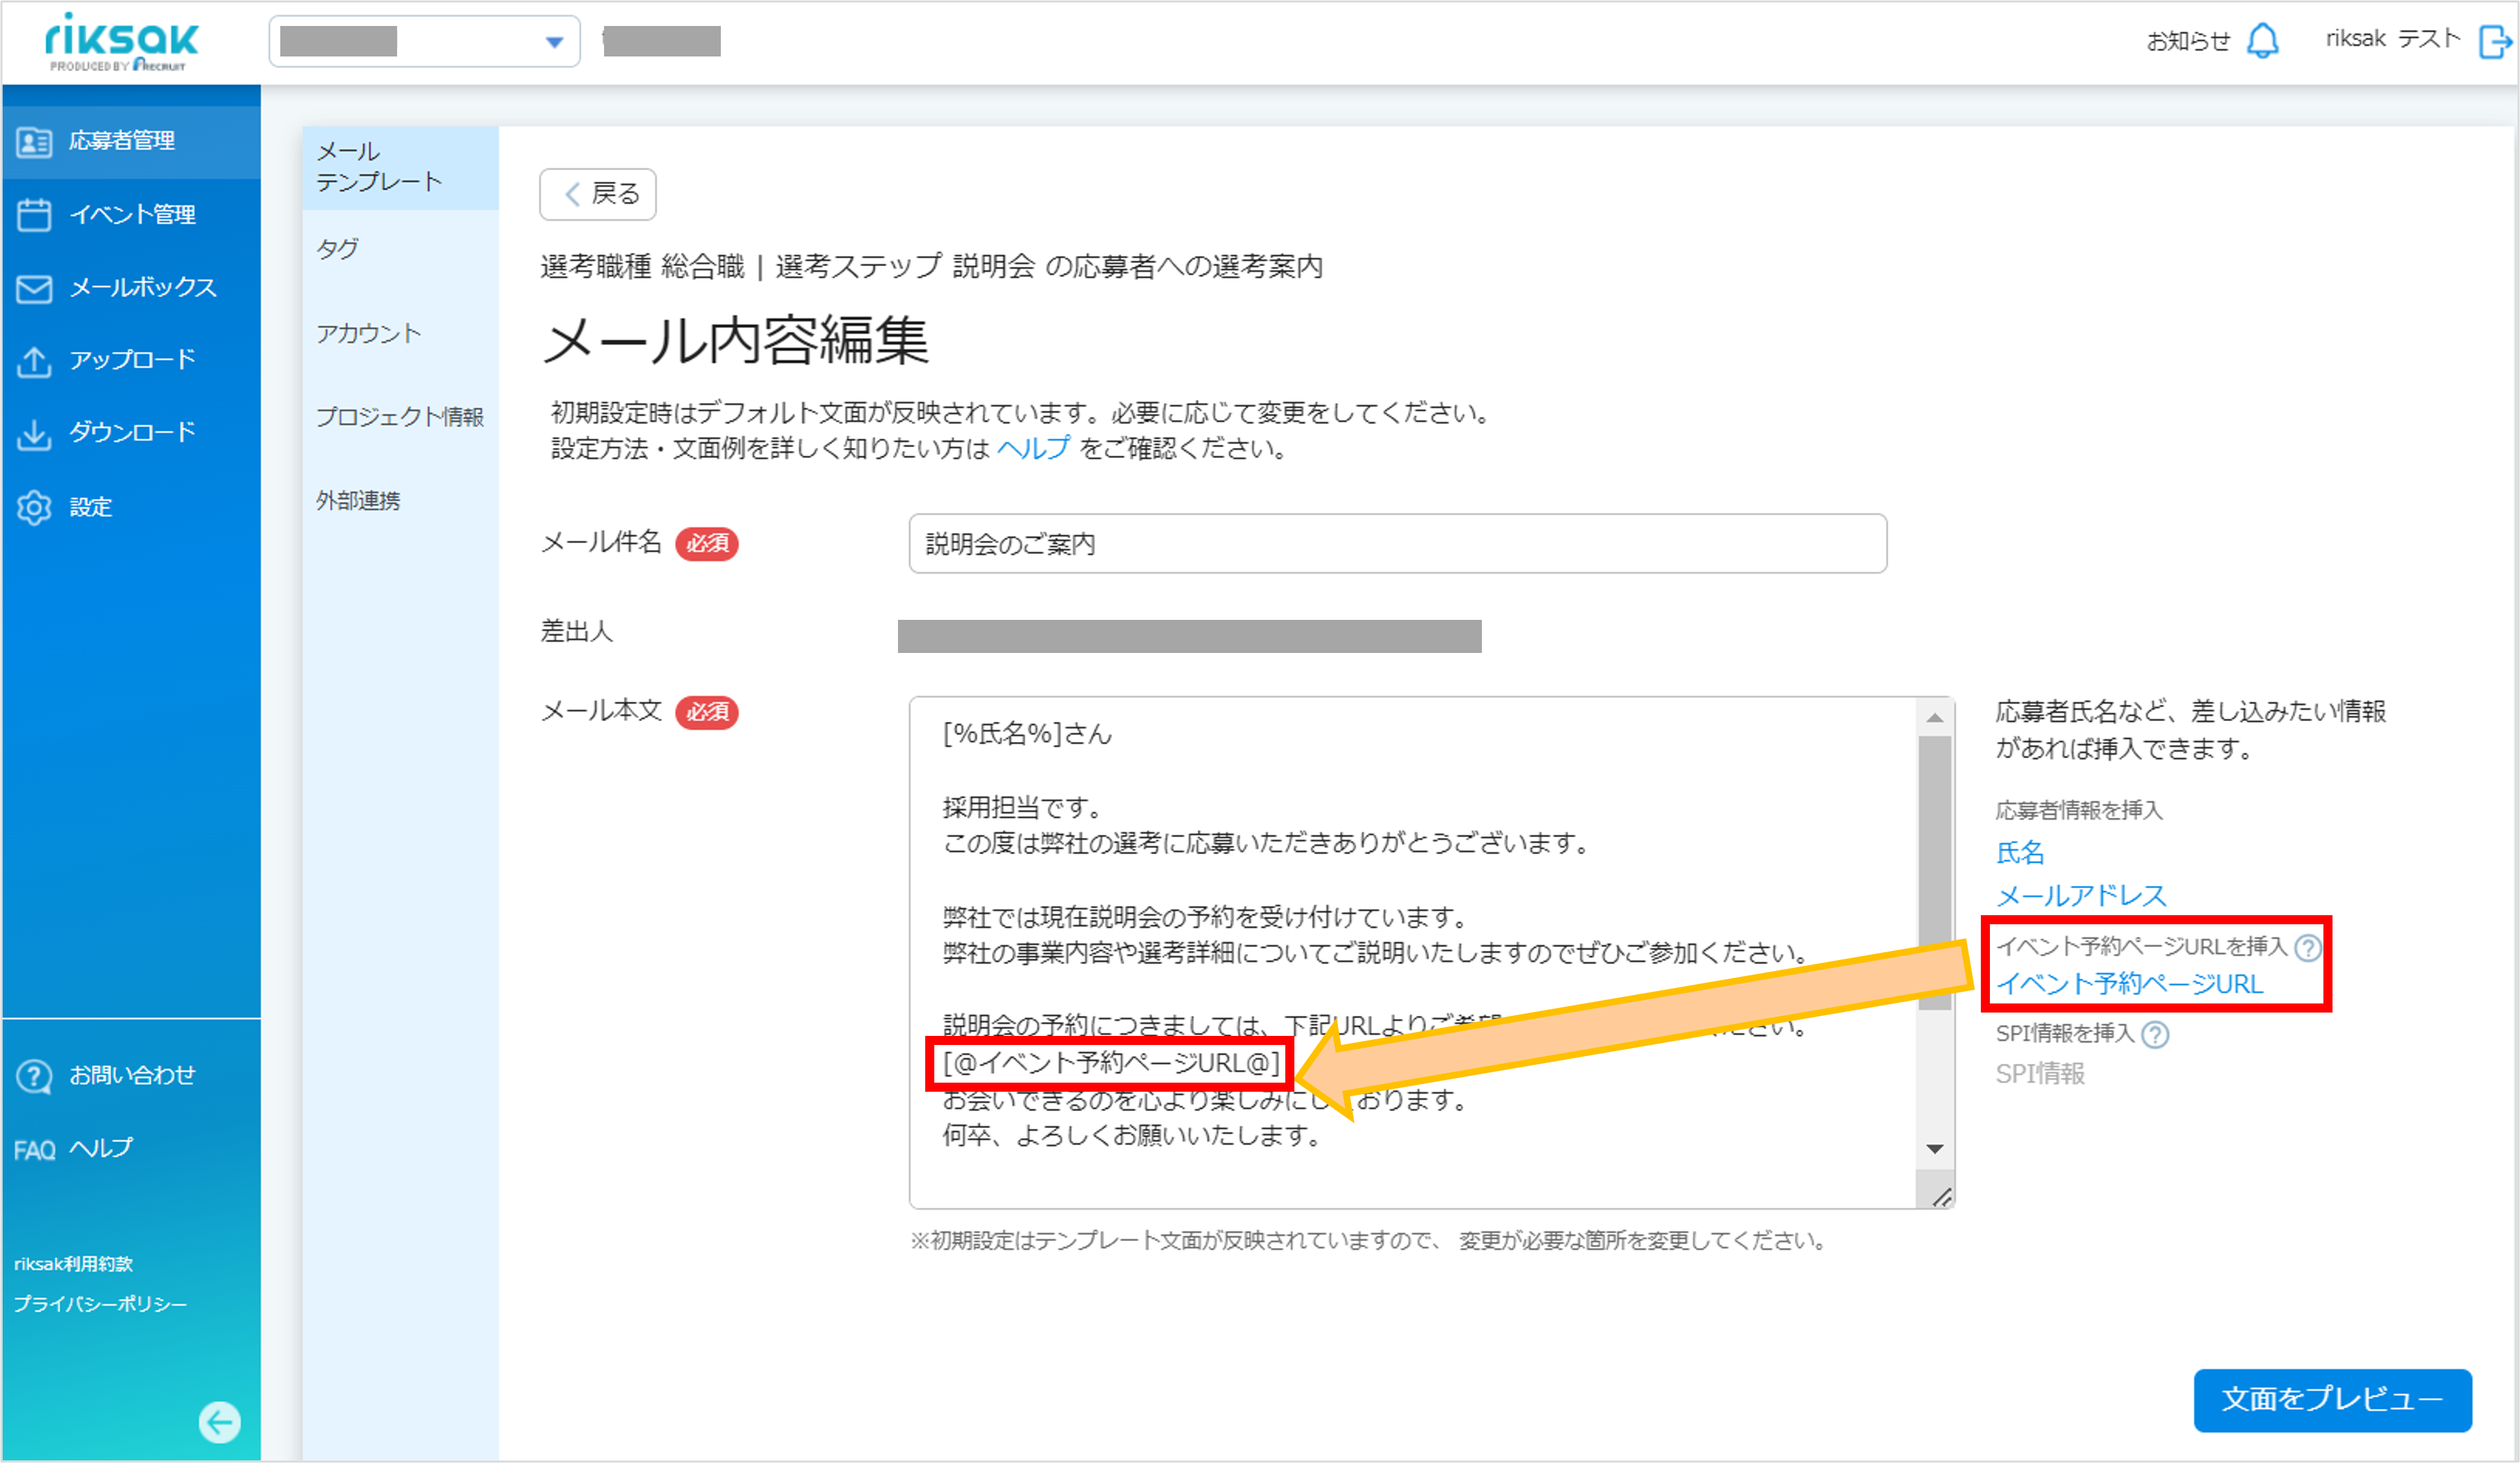Open ヘルプ in sidebar
The image size is (2520, 1463).
[101, 1149]
